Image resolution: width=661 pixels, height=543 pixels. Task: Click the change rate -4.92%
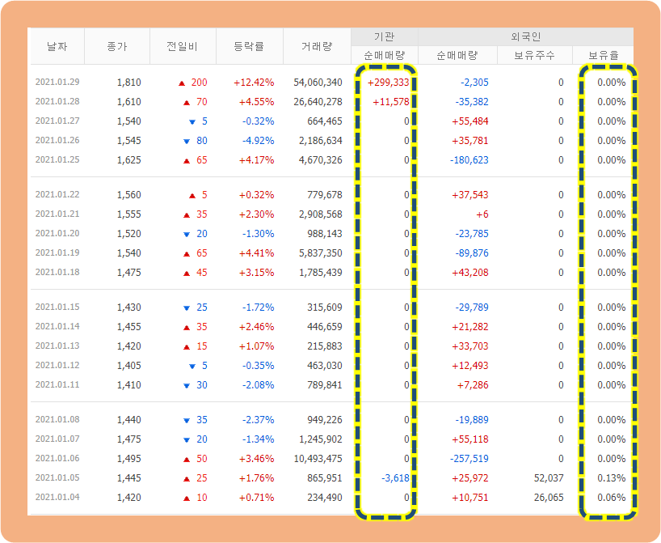pos(258,141)
